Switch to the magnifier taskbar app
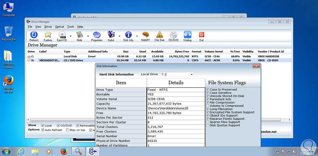This screenshot has width=318, height=156. coord(78,151)
